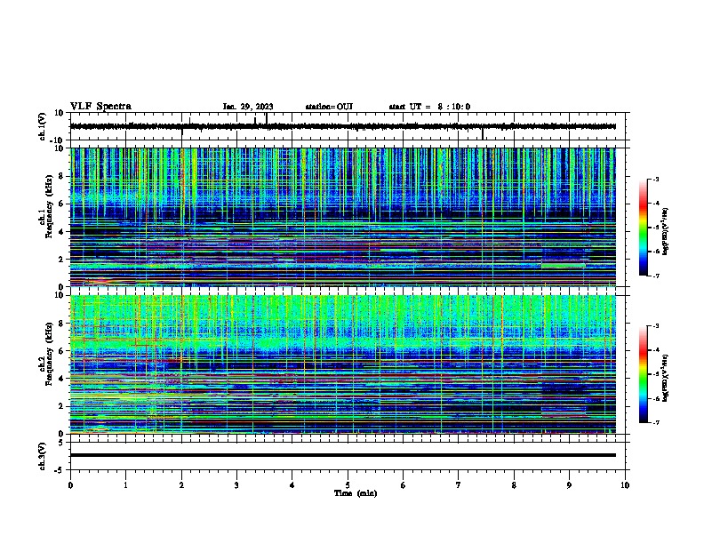Click inside the ch.2 spectrogram panel
The image size is (704, 544).
tap(343, 364)
